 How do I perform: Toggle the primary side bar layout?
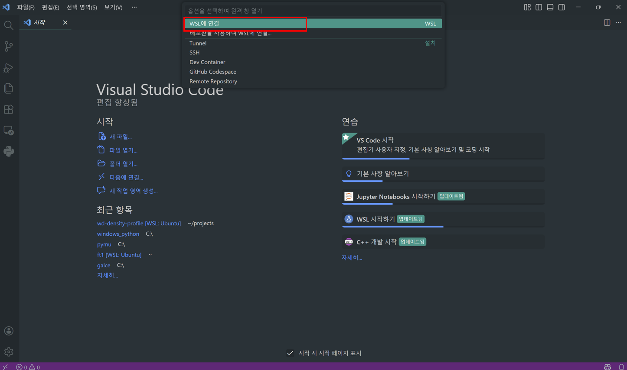(x=539, y=7)
